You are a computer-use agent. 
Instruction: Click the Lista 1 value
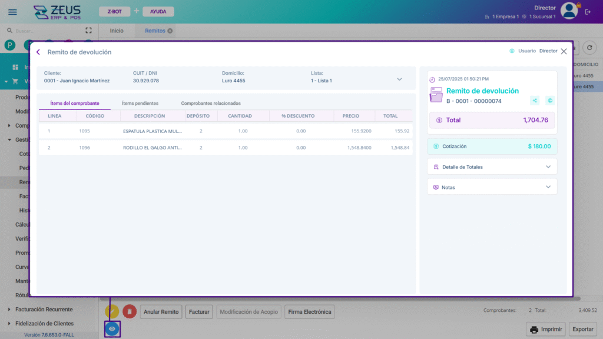pyautogui.click(x=322, y=81)
